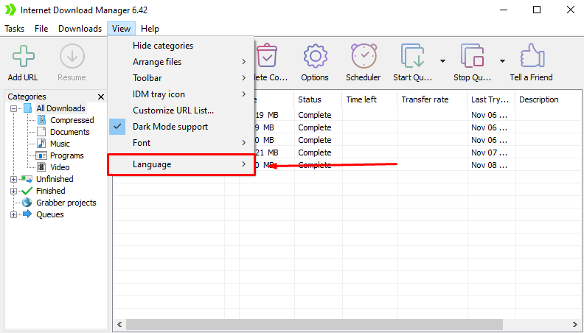Click the horizontal scrollbar right arrow
584x333 pixels.
click(575, 324)
